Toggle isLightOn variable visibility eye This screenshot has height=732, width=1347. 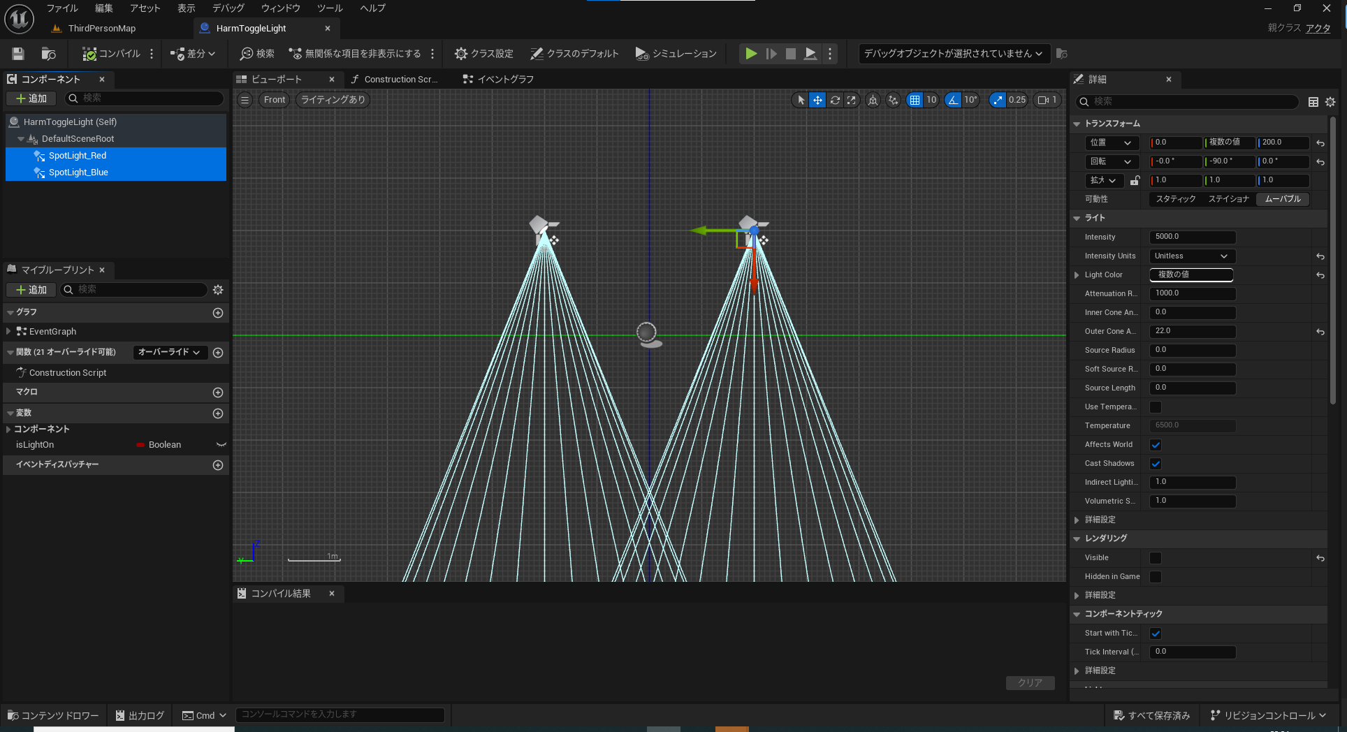(x=221, y=445)
